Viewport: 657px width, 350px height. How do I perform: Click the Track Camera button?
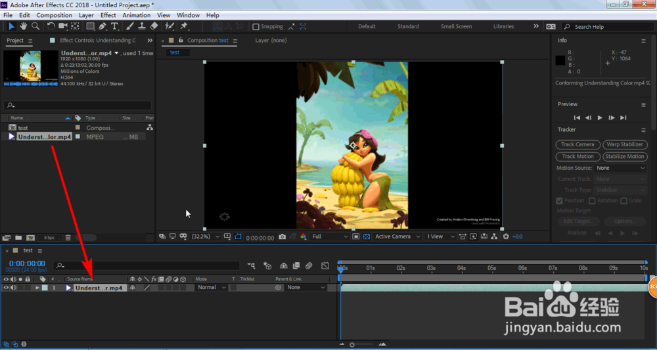click(x=578, y=145)
